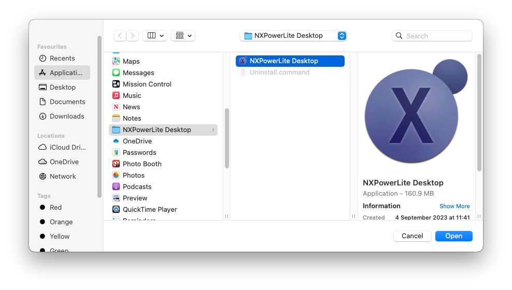Image resolution: width=512 pixels, height=290 pixels.
Task: Click the applications list scrollbar
Action: [226, 138]
